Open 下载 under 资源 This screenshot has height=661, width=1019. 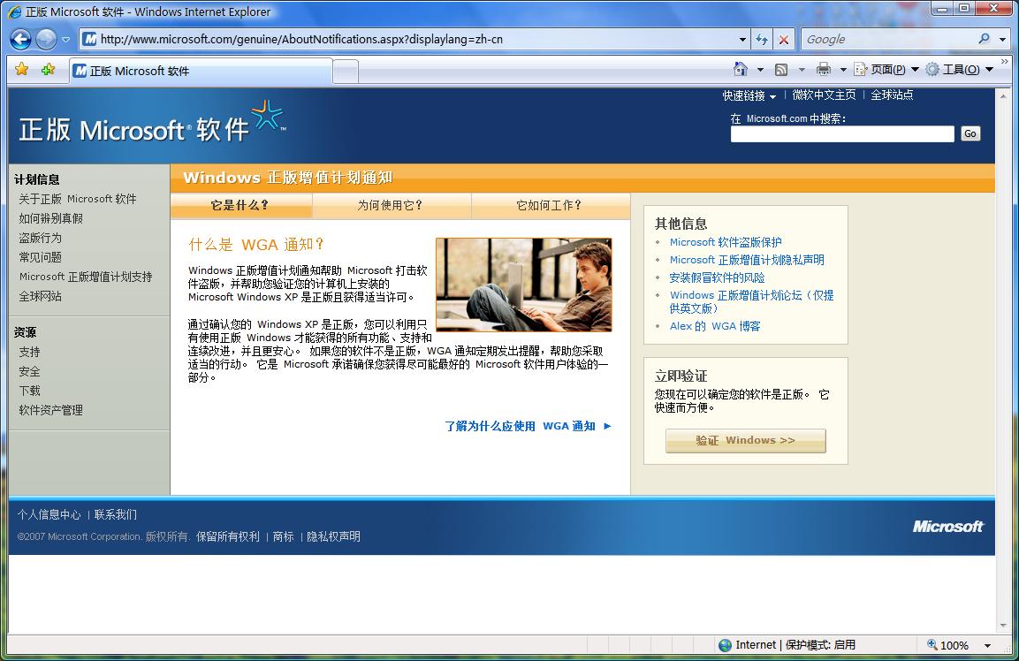tap(29, 391)
